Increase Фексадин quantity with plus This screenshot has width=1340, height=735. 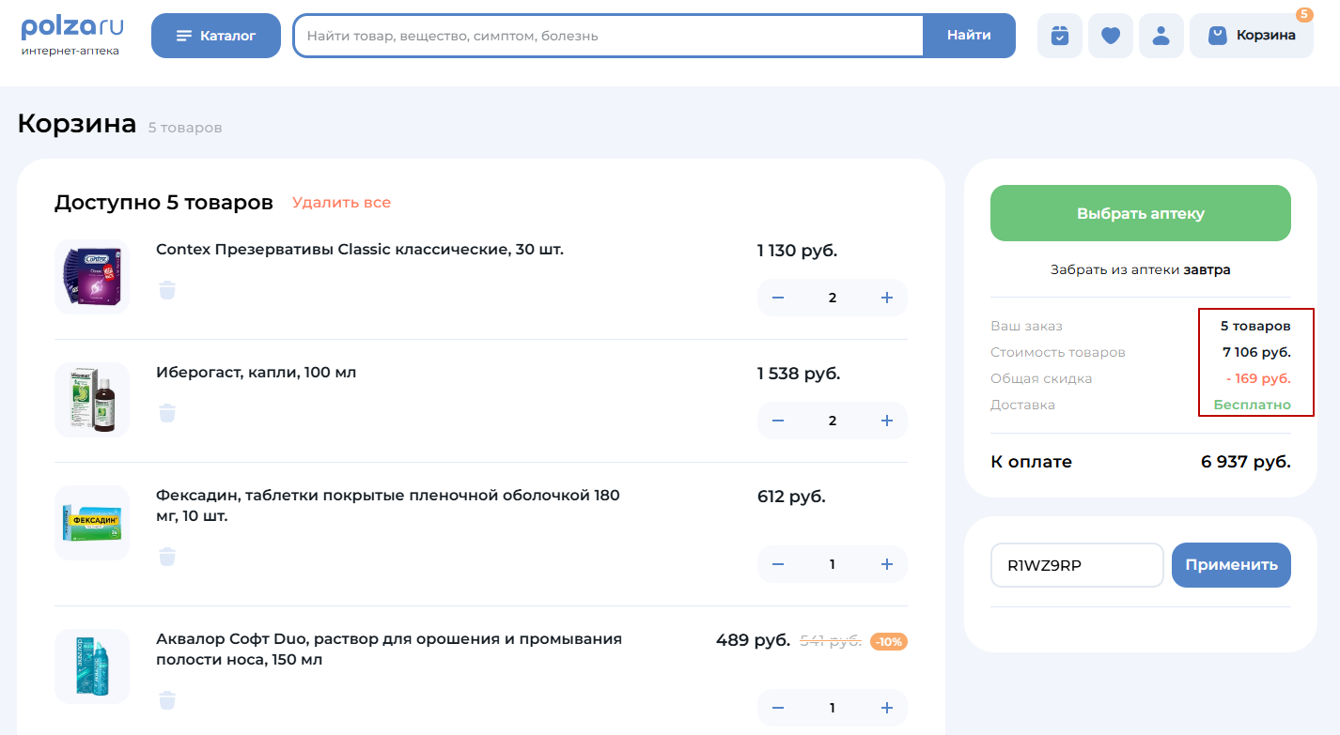click(x=887, y=564)
